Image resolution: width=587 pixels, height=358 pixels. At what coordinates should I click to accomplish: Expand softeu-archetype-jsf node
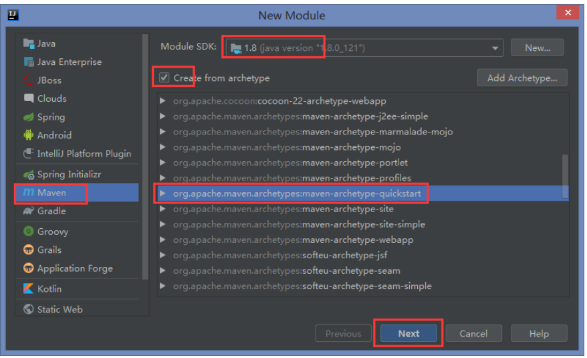click(162, 255)
